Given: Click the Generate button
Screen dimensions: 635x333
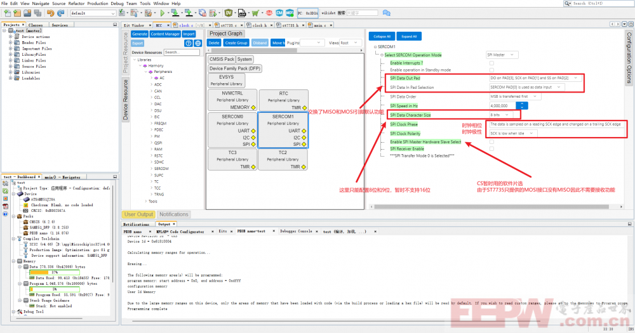Looking at the screenshot, I should coord(140,34).
